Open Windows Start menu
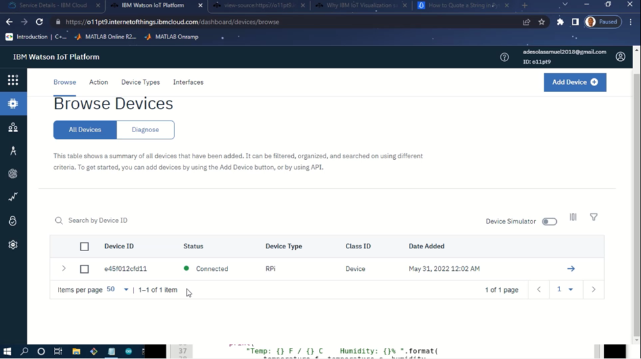 7,351
